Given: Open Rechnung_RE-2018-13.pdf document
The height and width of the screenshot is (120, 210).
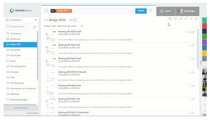Looking at the screenshot, I should (x=70, y=58).
